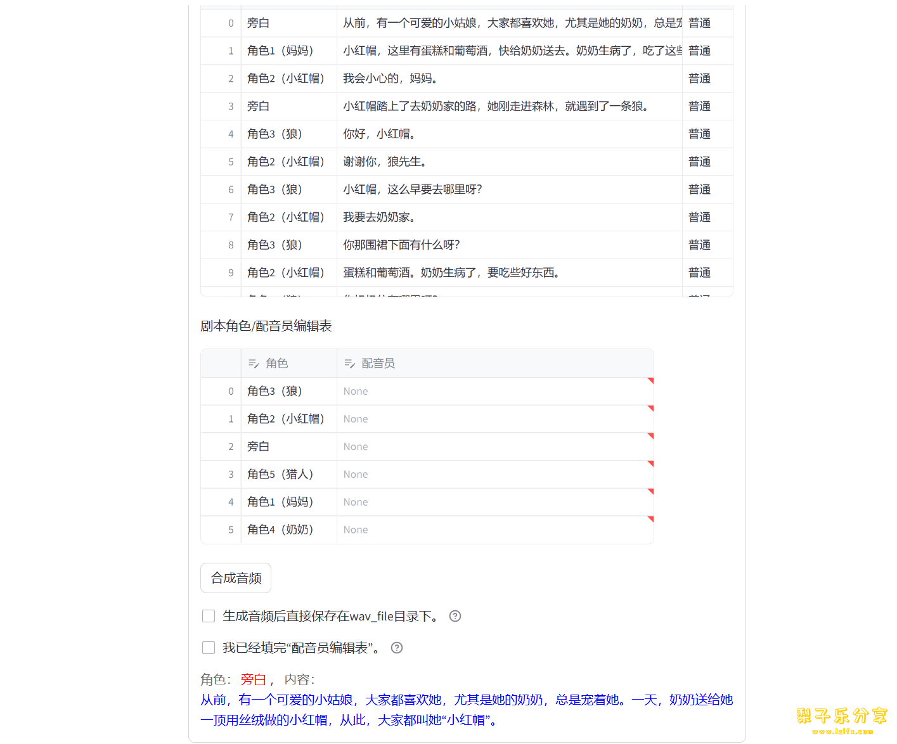Screen dimensions: 897x744
Task: Enable saving audio to wav_file directory checkbox
Action: pos(209,616)
